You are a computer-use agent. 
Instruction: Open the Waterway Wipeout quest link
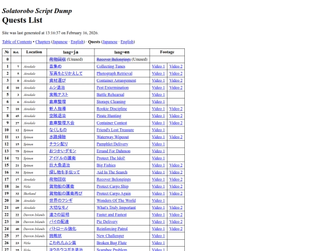tap(112, 137)
